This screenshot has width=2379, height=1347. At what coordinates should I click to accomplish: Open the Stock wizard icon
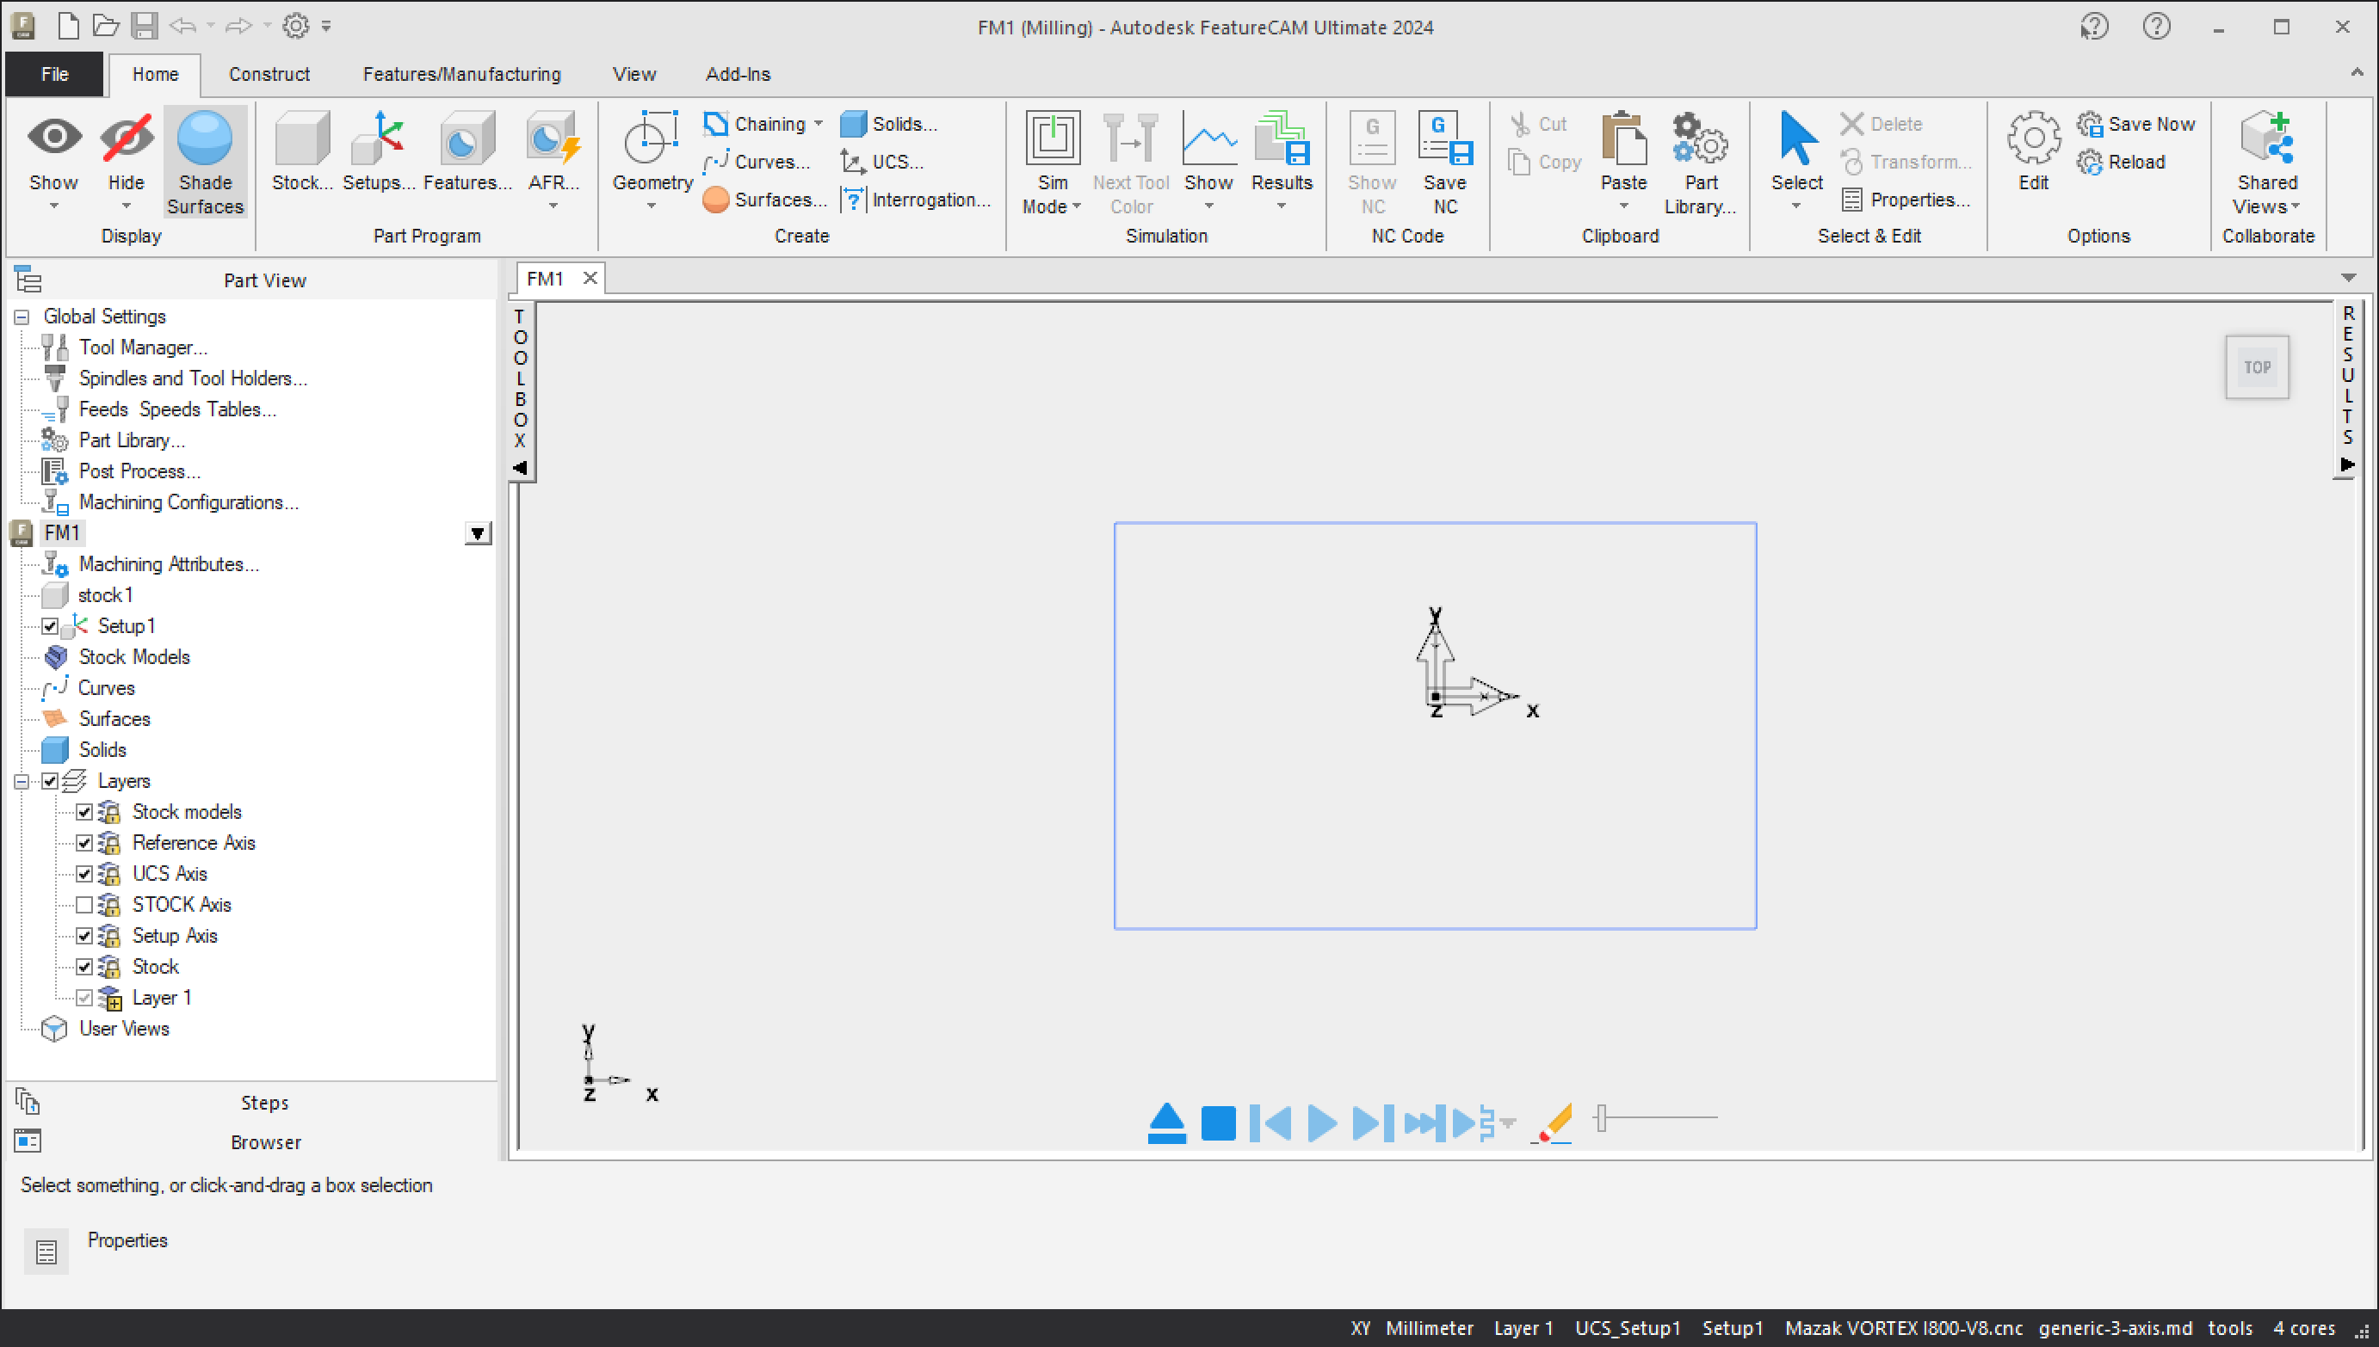tap(302, 140)
